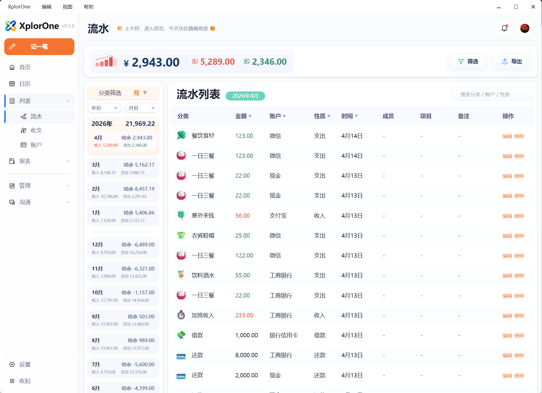The height and width of the screenshot is (393, 542).
Task: Select the 日历 calendar icon
Action: pos(12,84)
